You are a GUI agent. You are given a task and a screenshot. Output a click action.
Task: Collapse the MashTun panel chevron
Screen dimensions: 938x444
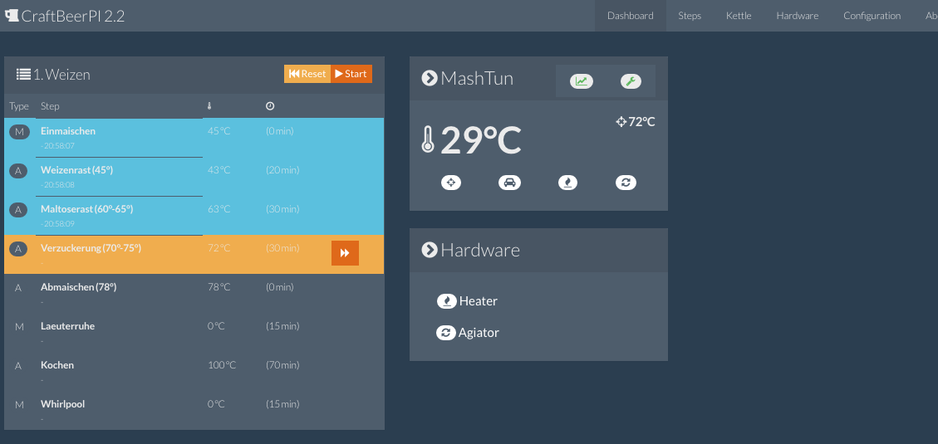(x=430, y=78)
